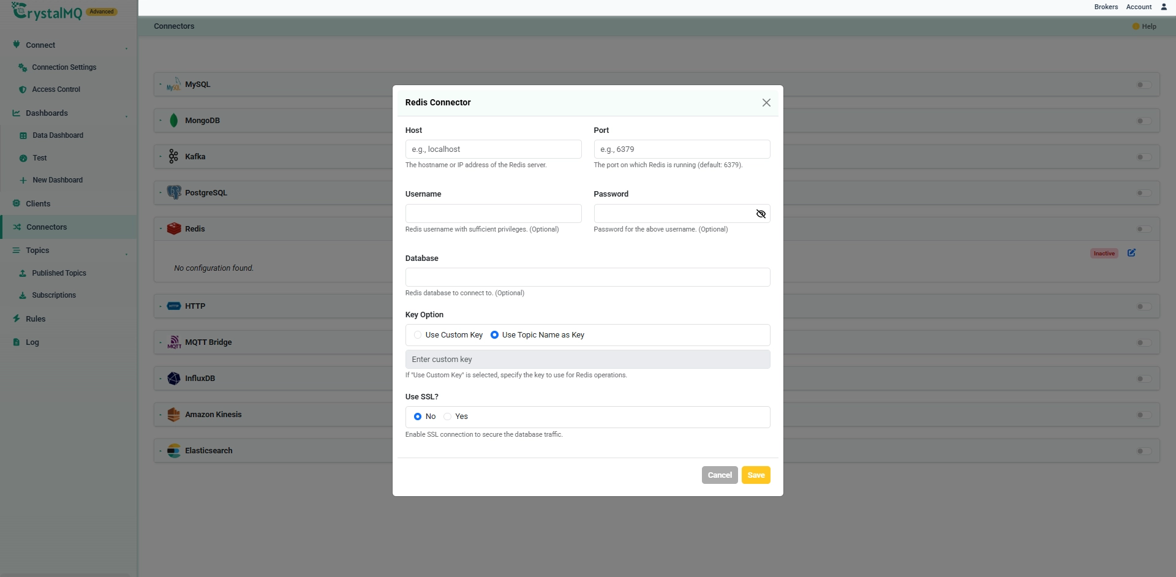The width and height of the screenshot is (1176, 577).
Task: Click the Account user profile icon
Action: [1164, 7]
